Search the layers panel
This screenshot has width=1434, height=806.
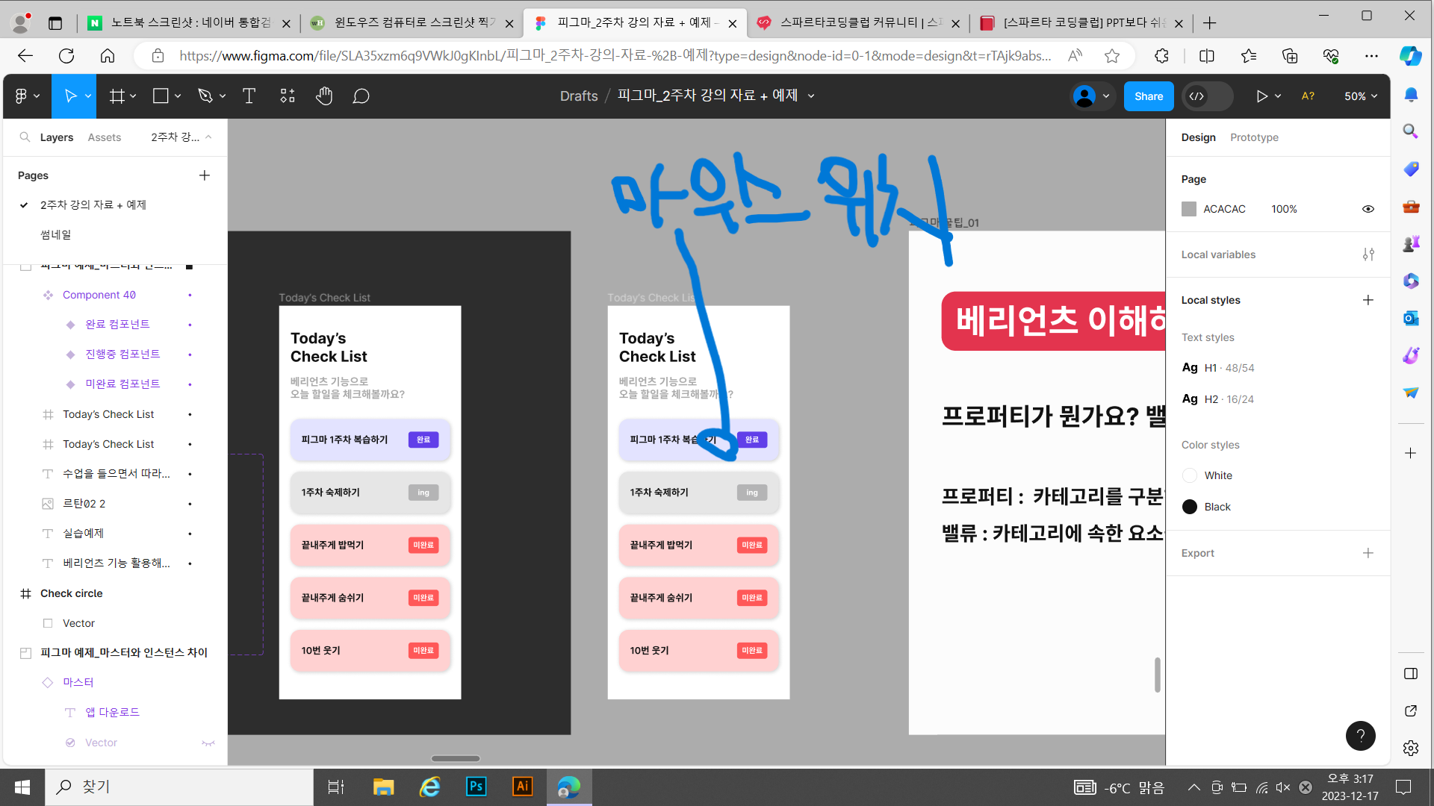(x=25, y=137)
